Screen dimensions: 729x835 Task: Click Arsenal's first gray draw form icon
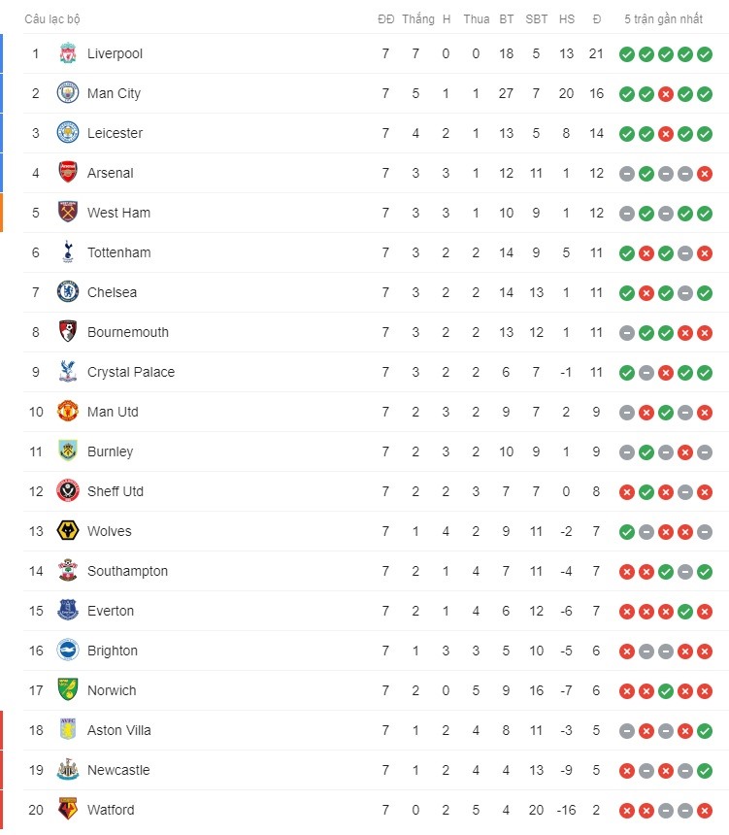point(627,174)
